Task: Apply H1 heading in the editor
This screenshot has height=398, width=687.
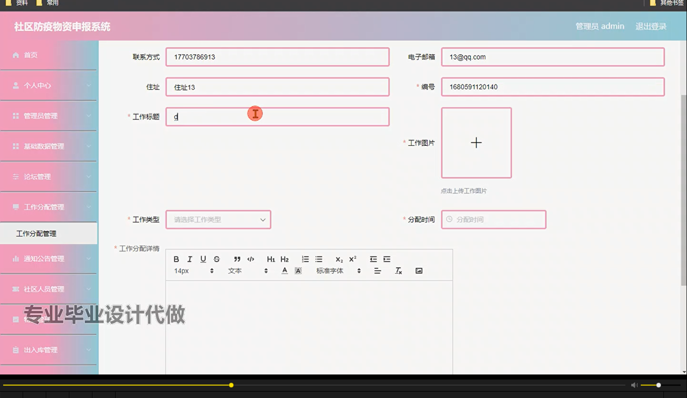Action: click(x=271, y=259)
